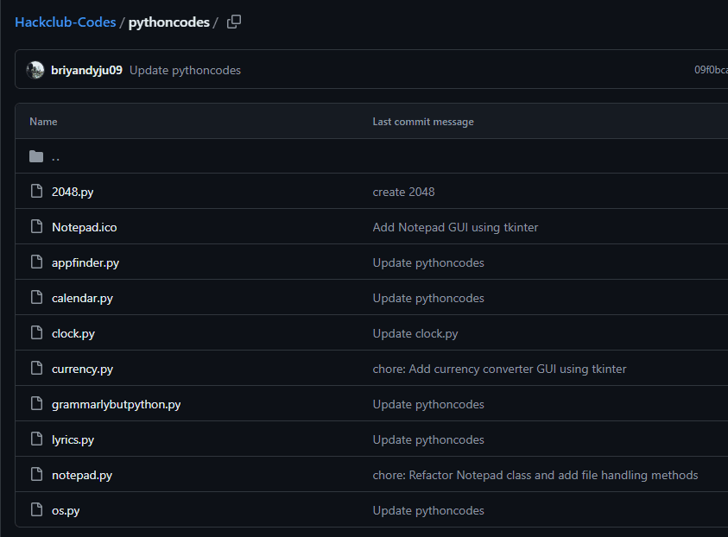
Task: Go up to parent directory '..'
Action: [x=56, y=157]
